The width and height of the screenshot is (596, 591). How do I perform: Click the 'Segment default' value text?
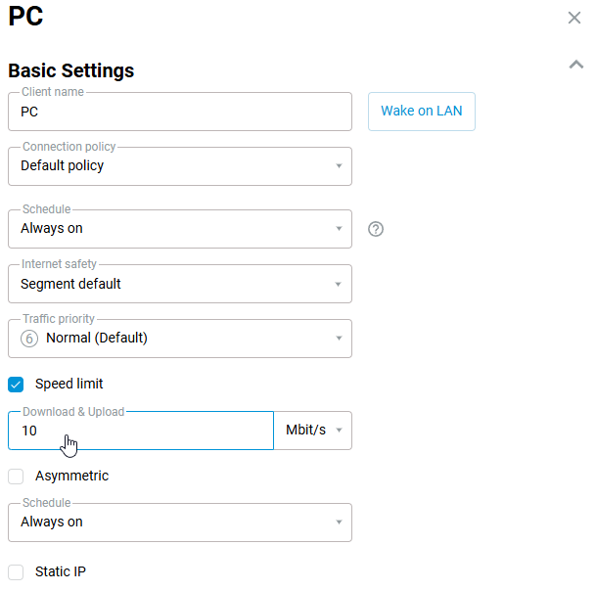pyautogui.click(x=70, y=284)
